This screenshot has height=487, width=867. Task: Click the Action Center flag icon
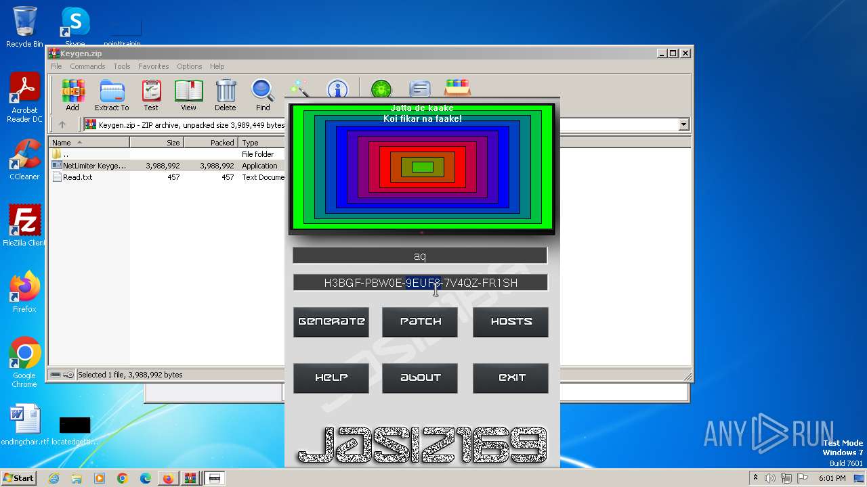click(801, 478)
